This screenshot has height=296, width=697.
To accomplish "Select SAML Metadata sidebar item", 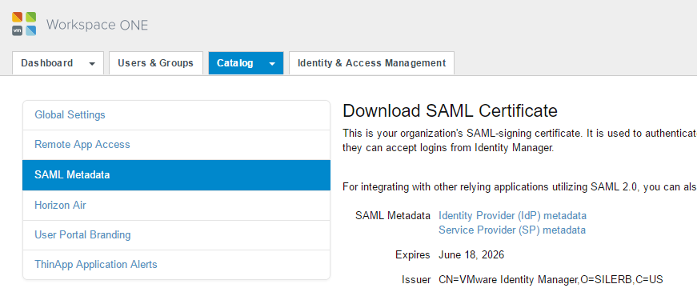I will coord(177,175).
